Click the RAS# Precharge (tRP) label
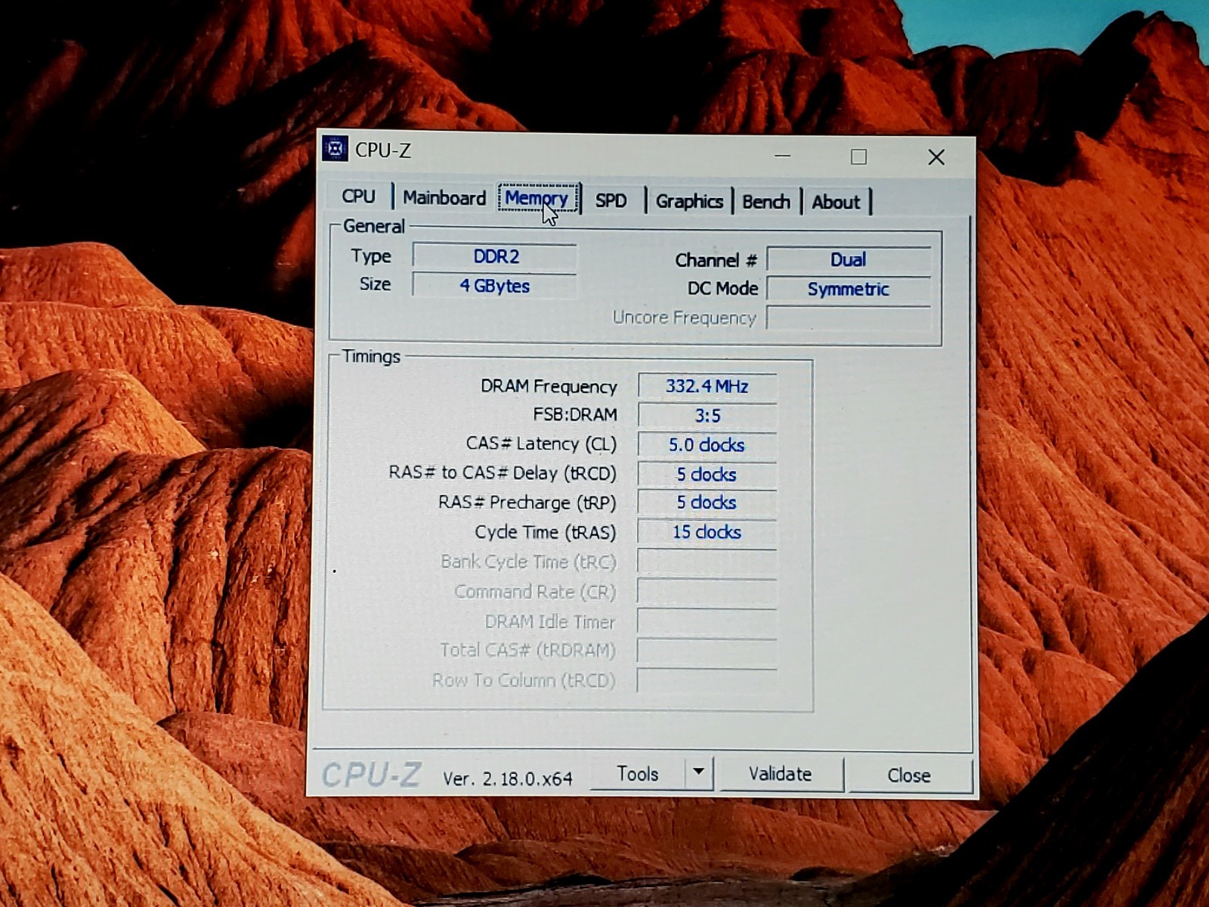This screenshot has height=907, width=1209. (x=527, y=503)
